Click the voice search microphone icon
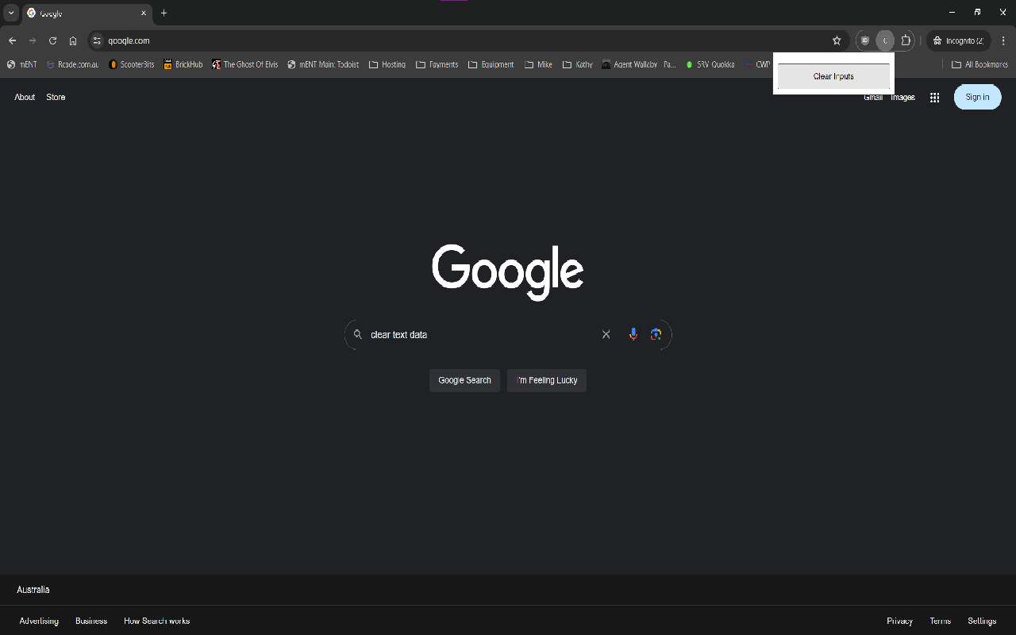The image size is (1016, 635). (x=633, y=334)
